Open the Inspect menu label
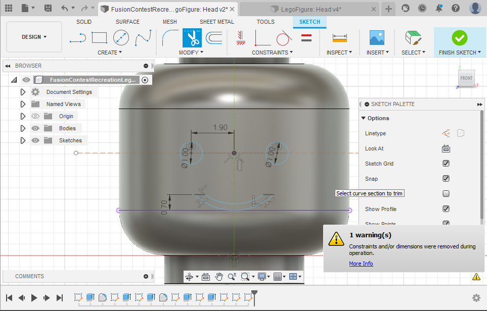 pos(339,53)
